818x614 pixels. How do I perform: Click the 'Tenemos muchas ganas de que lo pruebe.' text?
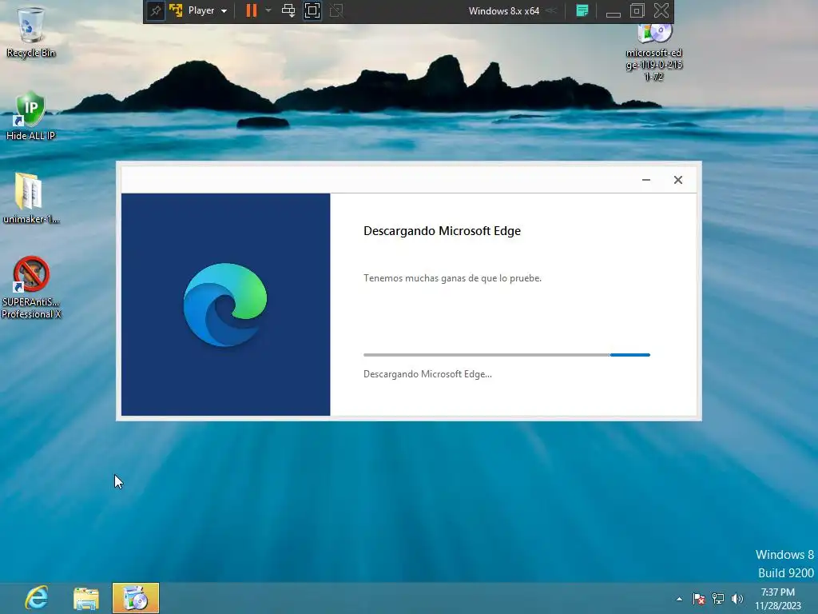point(452,278)
